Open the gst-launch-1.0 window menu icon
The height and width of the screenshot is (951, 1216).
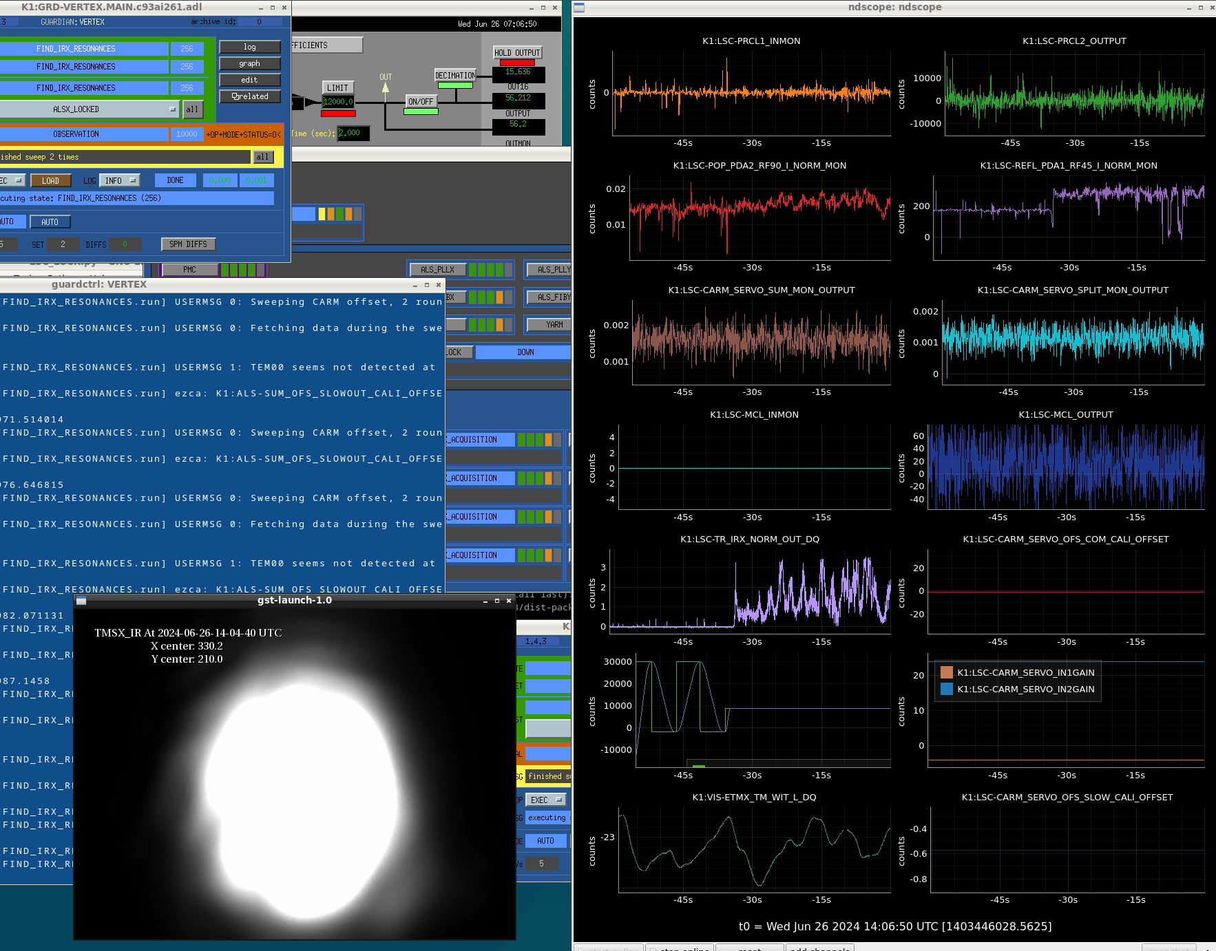(81, 601)
